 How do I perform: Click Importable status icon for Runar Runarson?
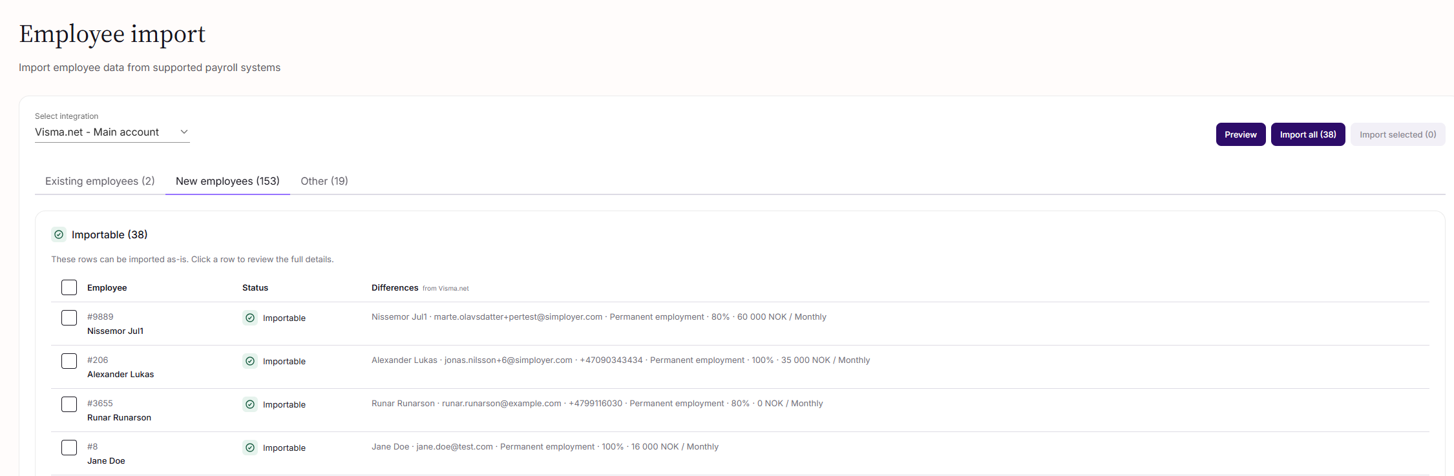click(250, 404)
